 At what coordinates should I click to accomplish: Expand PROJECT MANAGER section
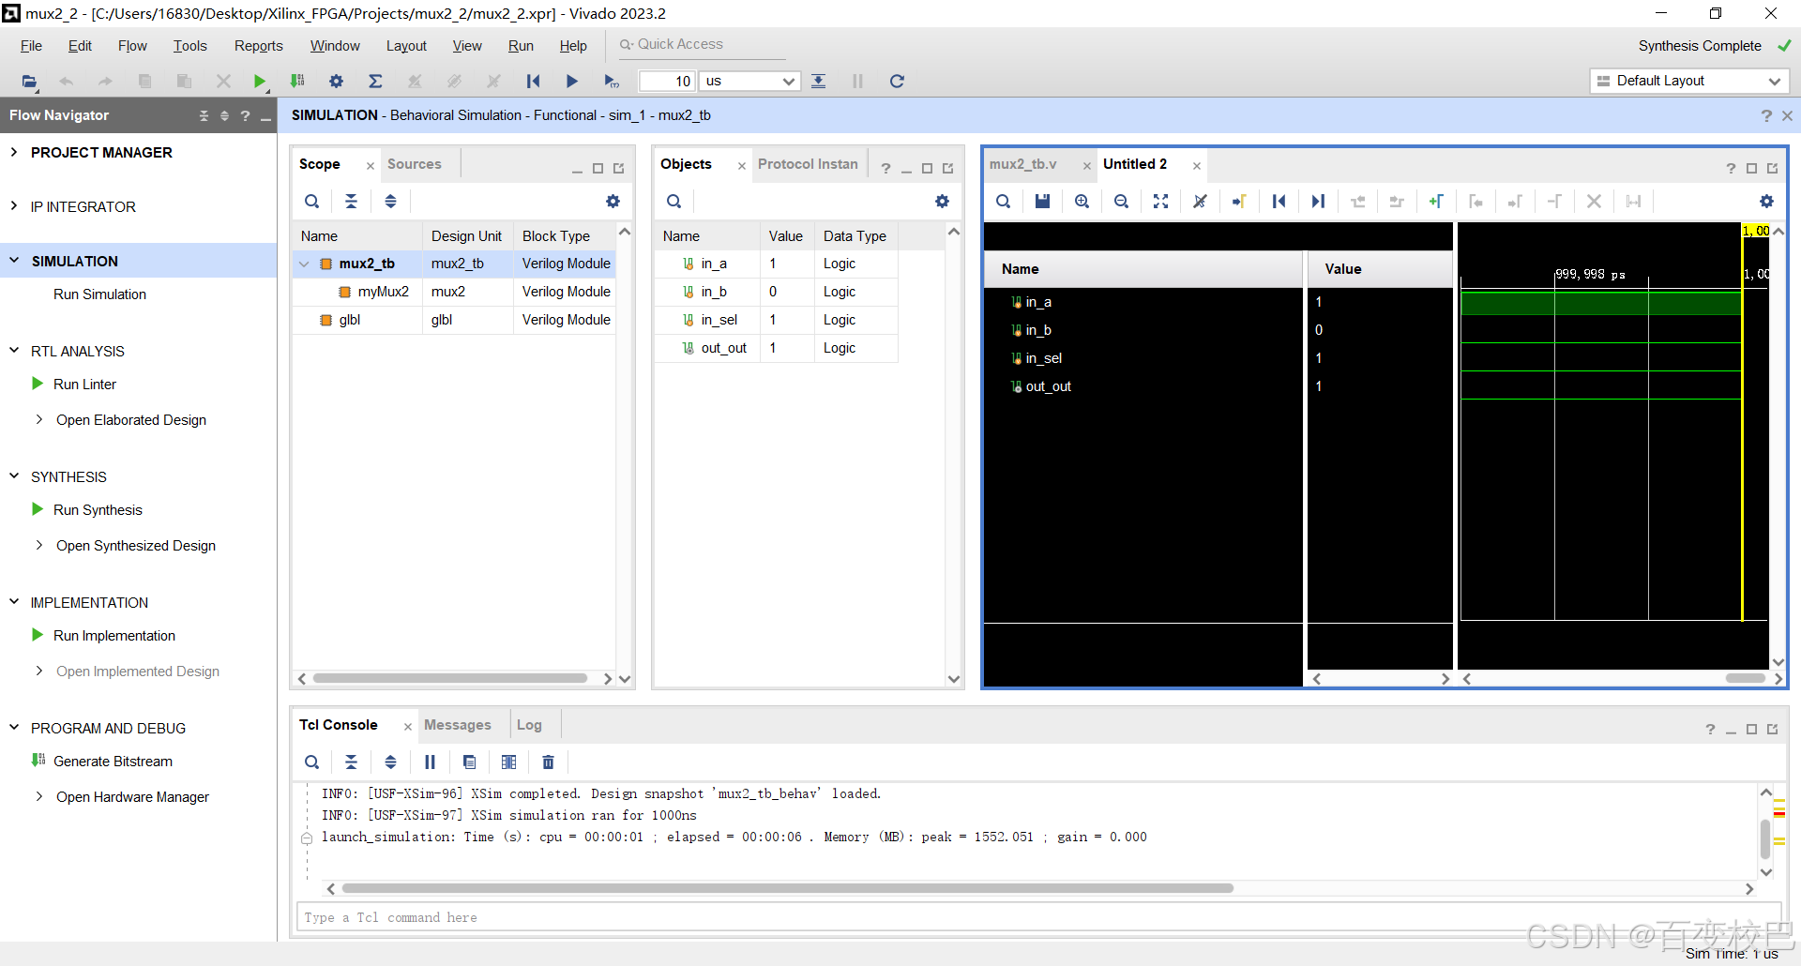point(14,152)
